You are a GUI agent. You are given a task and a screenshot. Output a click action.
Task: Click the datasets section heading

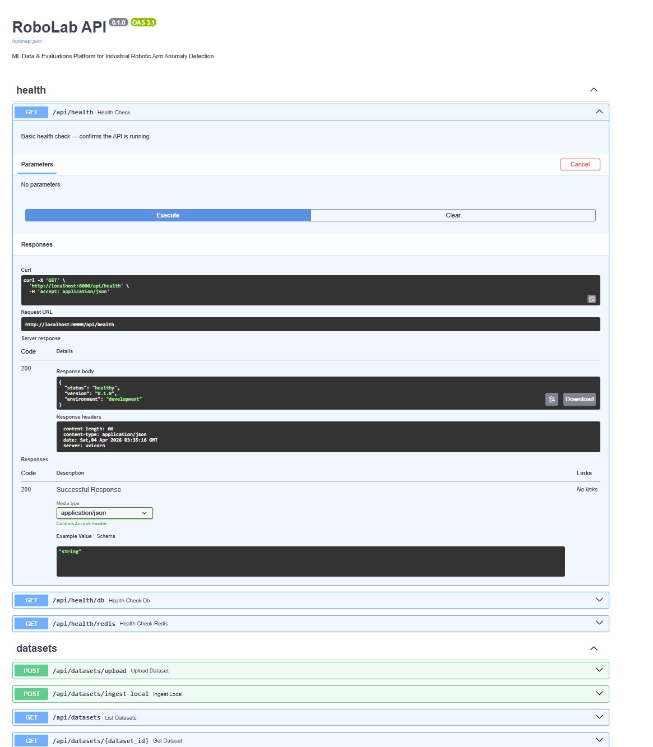[x=37, y=648]
